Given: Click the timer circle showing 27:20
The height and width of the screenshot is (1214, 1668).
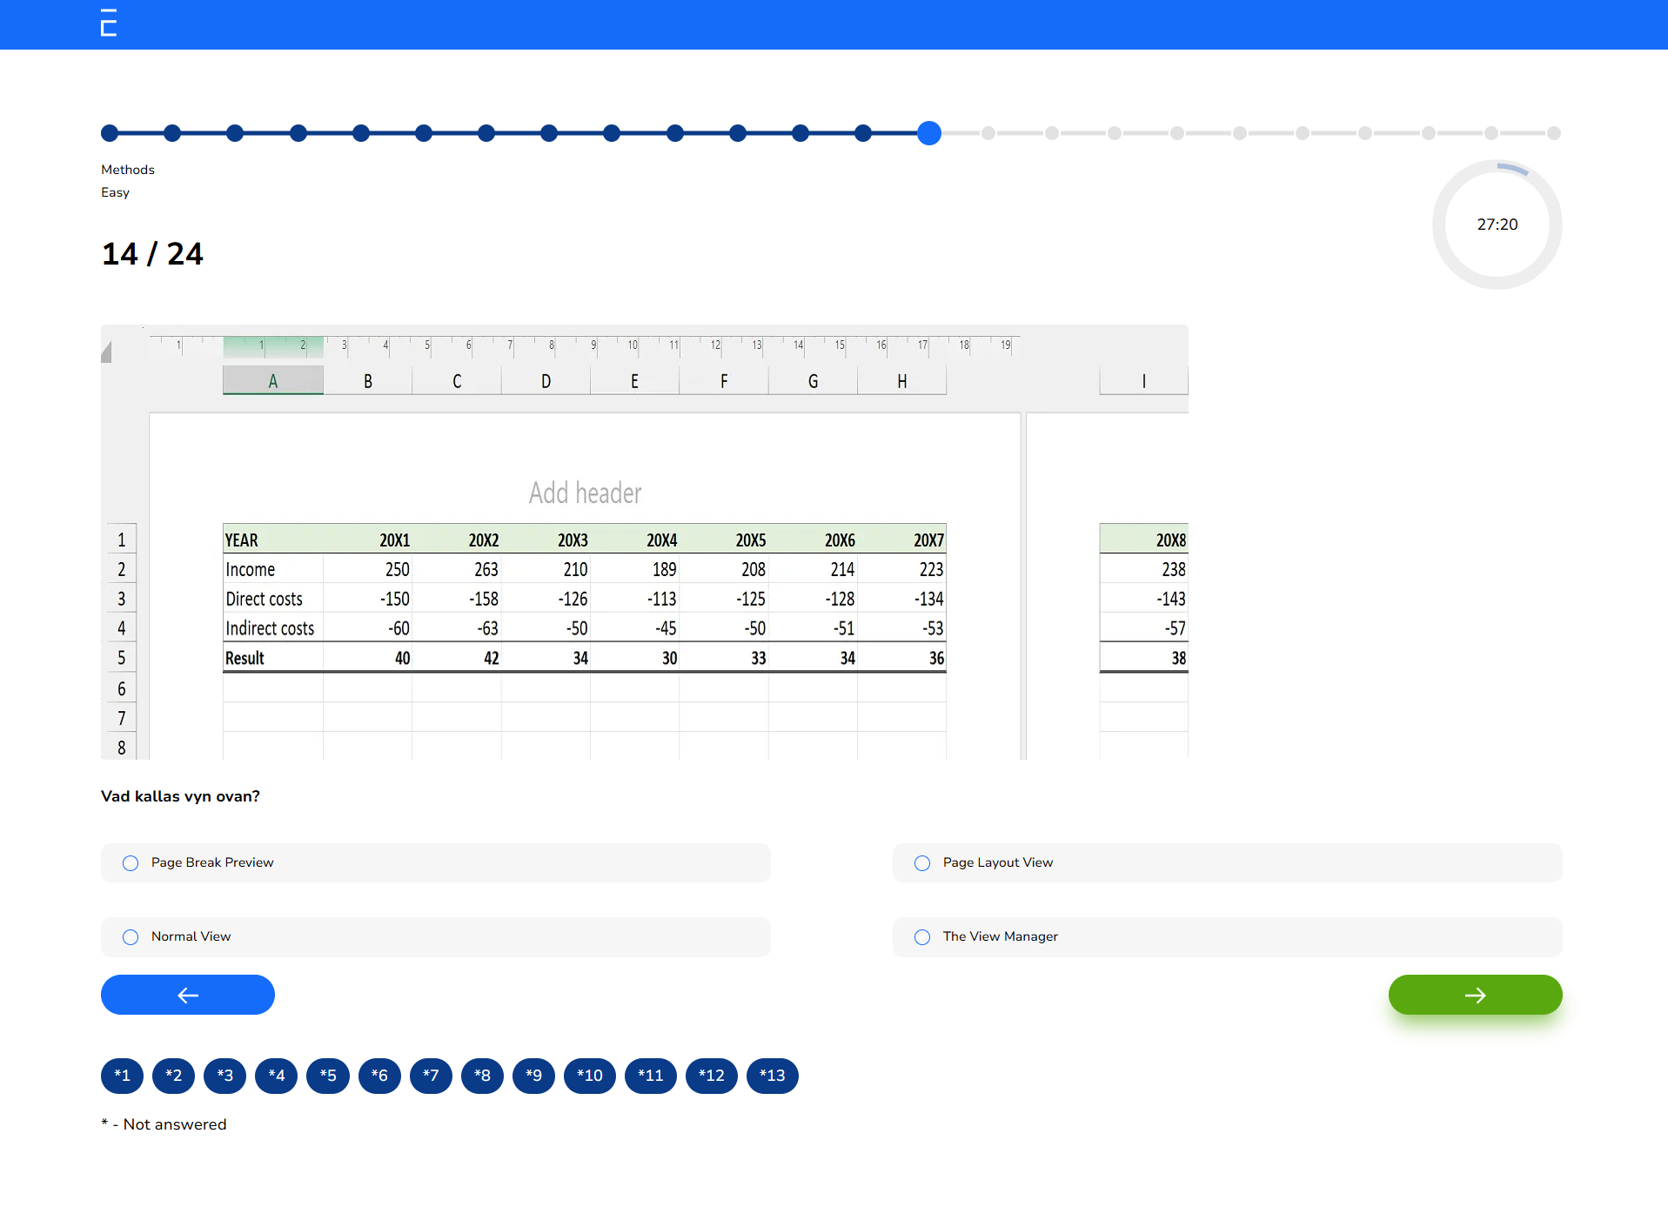Looking at the screenshot, I should pyautogui.click(x=1497, y=224).
